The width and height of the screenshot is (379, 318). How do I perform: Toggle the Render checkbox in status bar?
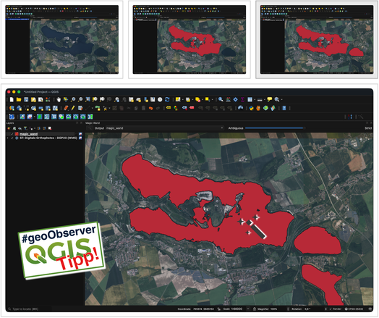(331, 309)
